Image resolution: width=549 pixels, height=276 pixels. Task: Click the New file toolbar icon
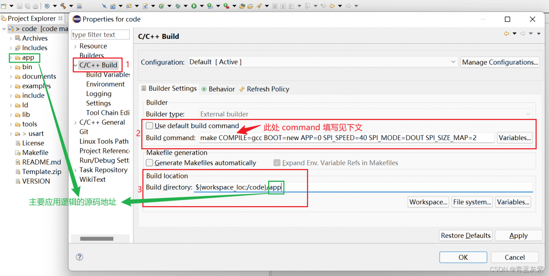(x=4, y=6)
